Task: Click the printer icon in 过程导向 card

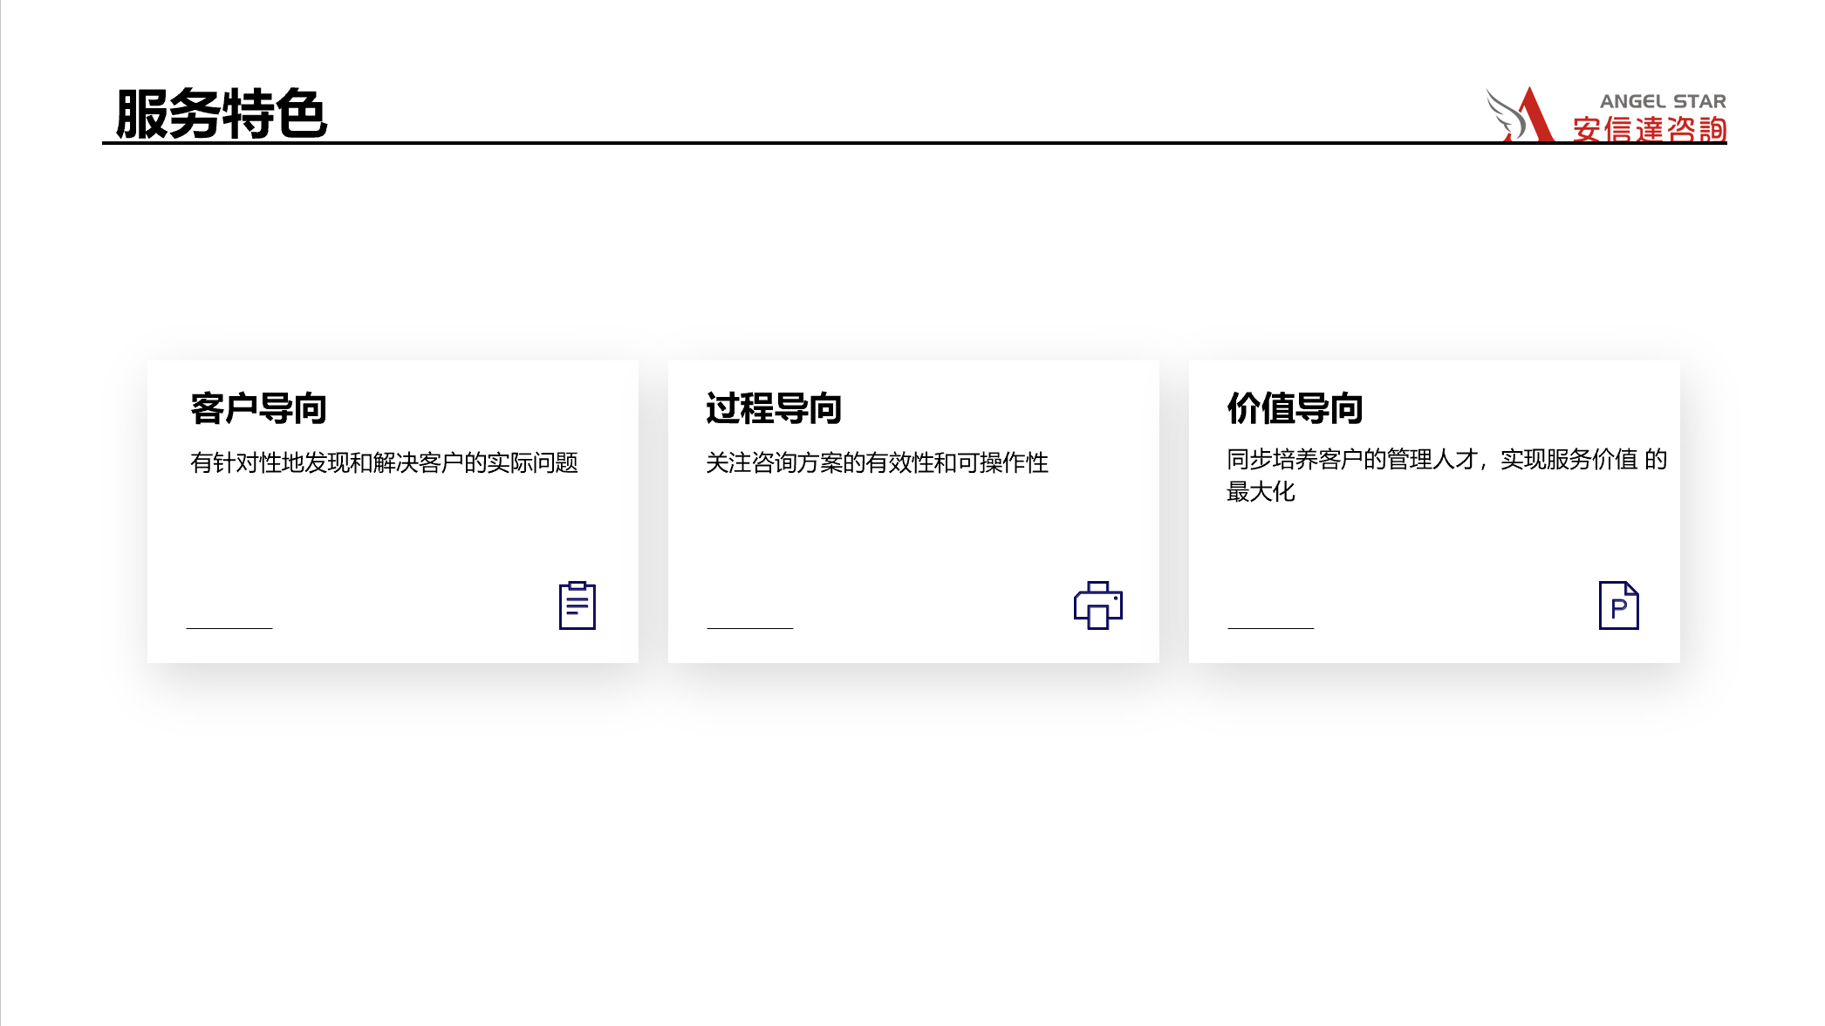Action: [1097, 605]
